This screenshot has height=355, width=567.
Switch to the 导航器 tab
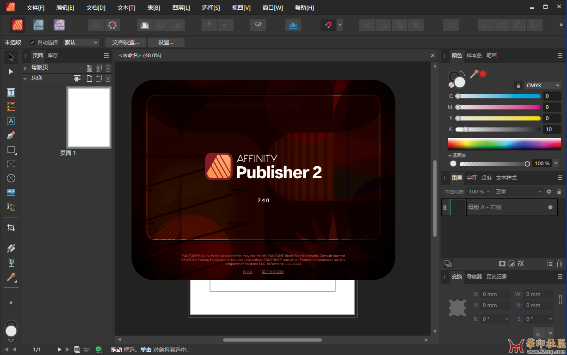click(x=474, y=277)
